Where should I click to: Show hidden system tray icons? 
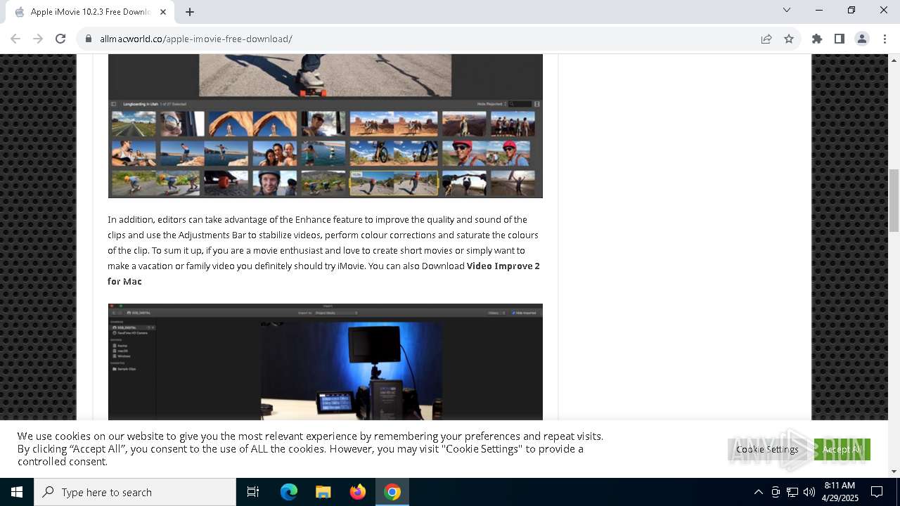point(758,492)
